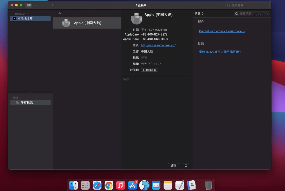Screen dimensions: 285x191
Task: Open the link http://www.apple.com/cn/
Action: pyautogui.click(x=158, y=45)
